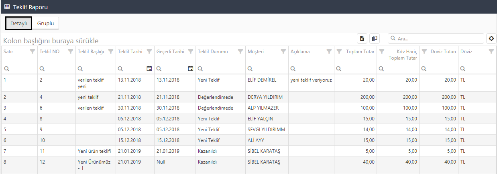The height and width of the screenshot is (174, 497).
Task: Export the grid to Excel
Action: [362, 38]
